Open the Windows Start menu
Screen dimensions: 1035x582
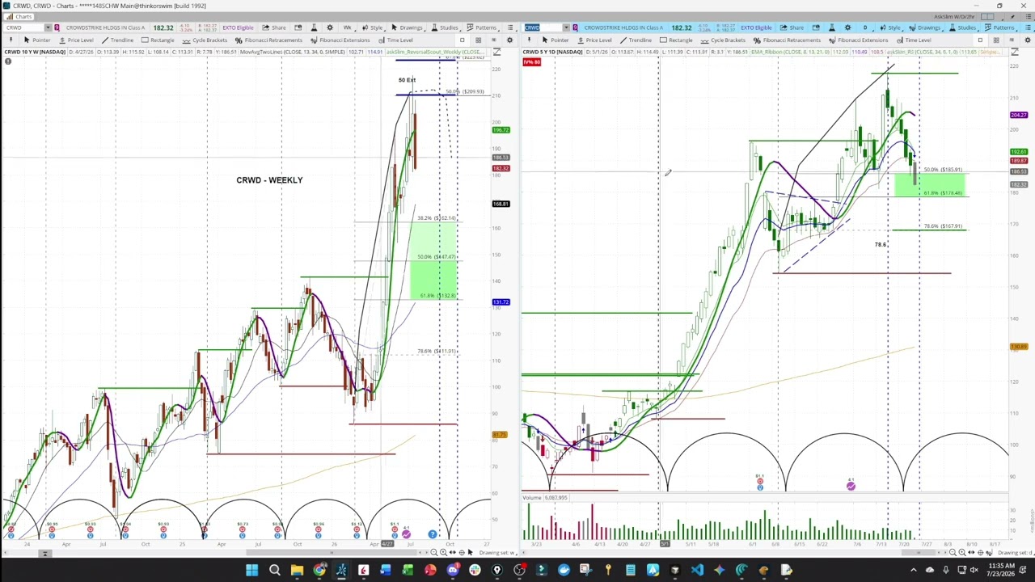click(x=251, y=571)
